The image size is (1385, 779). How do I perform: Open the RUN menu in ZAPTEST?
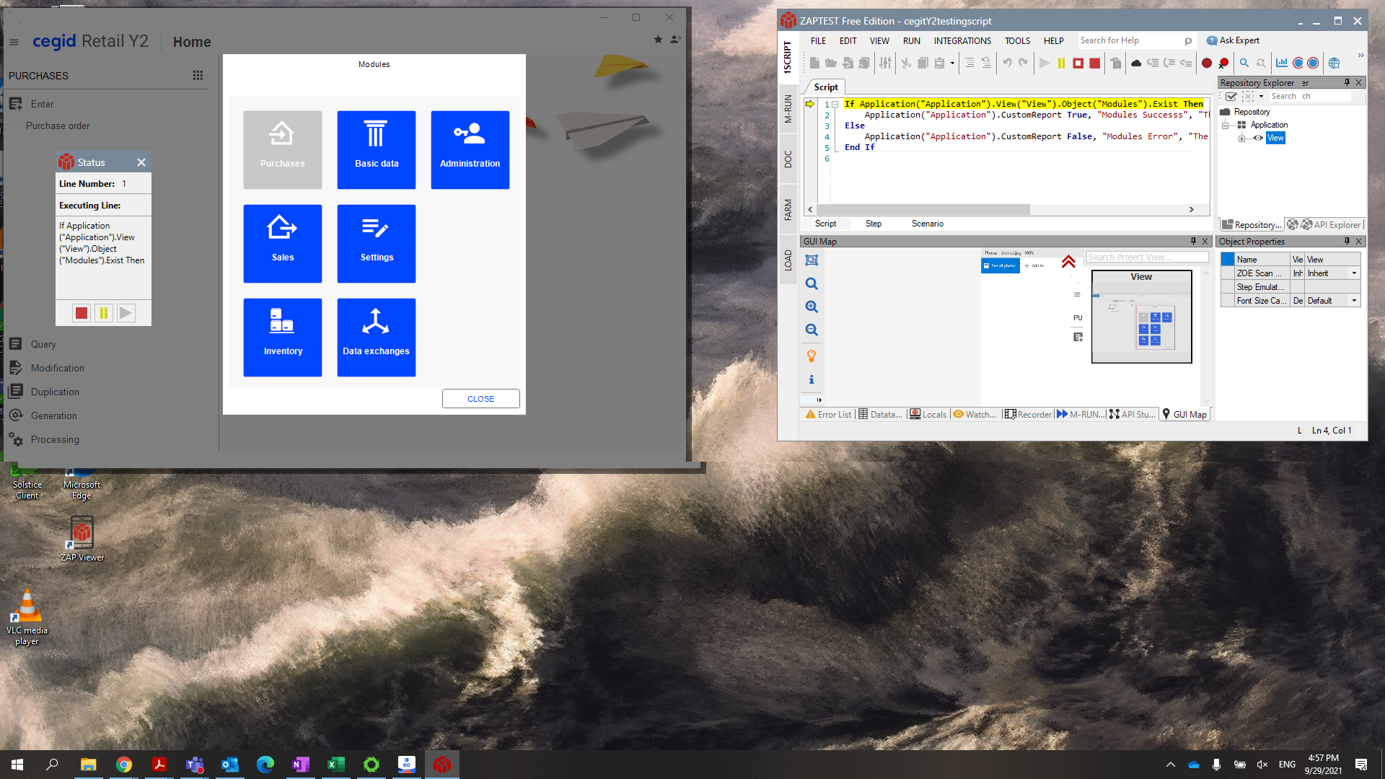[x=911, y=41]
